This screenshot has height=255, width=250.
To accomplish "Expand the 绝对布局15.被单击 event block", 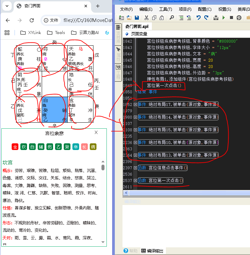I will point(135,130).
